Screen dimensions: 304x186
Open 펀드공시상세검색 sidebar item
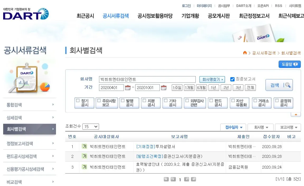pyautogui.click(x=30, y=156)
